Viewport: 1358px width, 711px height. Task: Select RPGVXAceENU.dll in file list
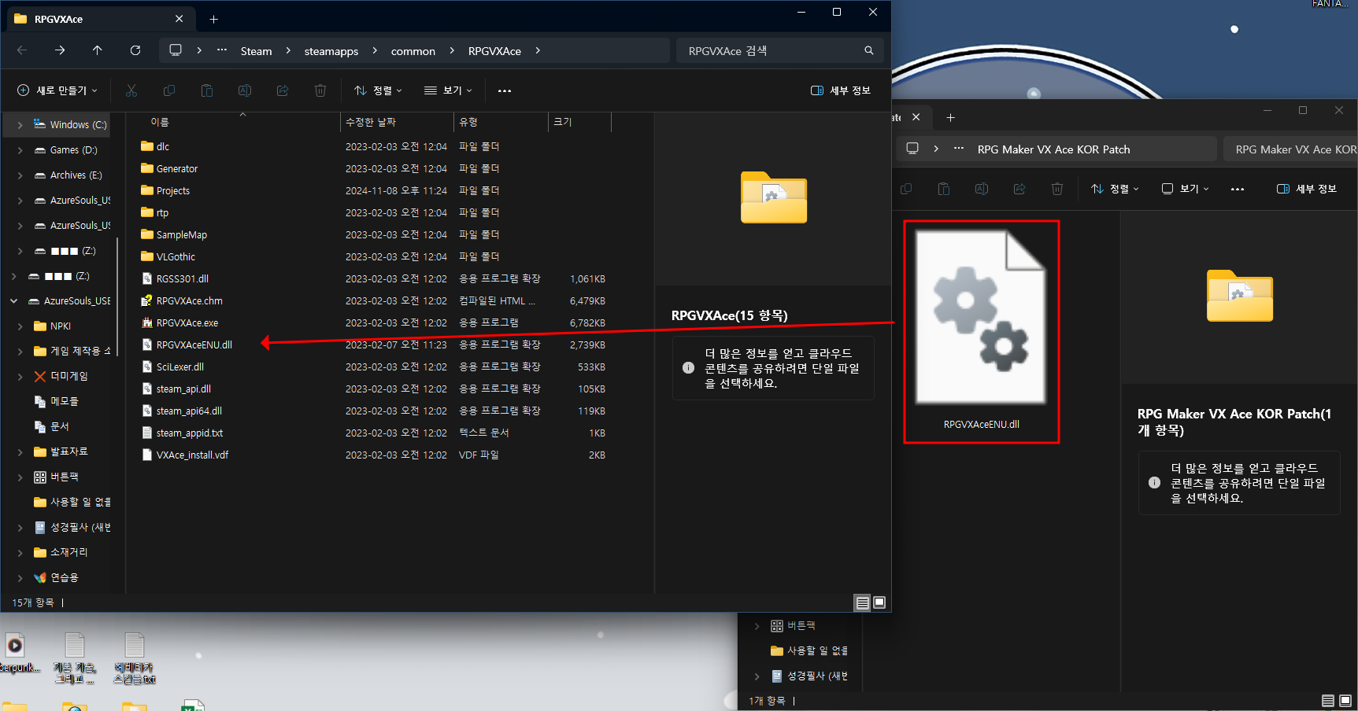click(187, 344)
